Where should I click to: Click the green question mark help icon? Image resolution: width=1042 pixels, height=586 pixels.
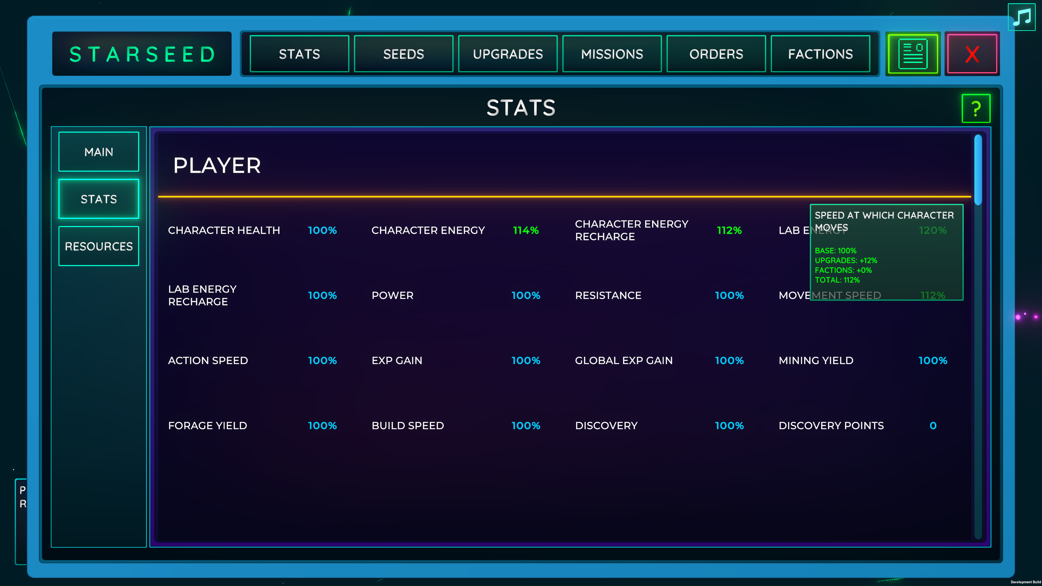pos(976,108)
